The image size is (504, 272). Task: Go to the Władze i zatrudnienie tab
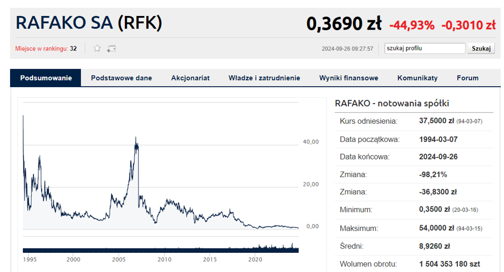pos(264,78)
